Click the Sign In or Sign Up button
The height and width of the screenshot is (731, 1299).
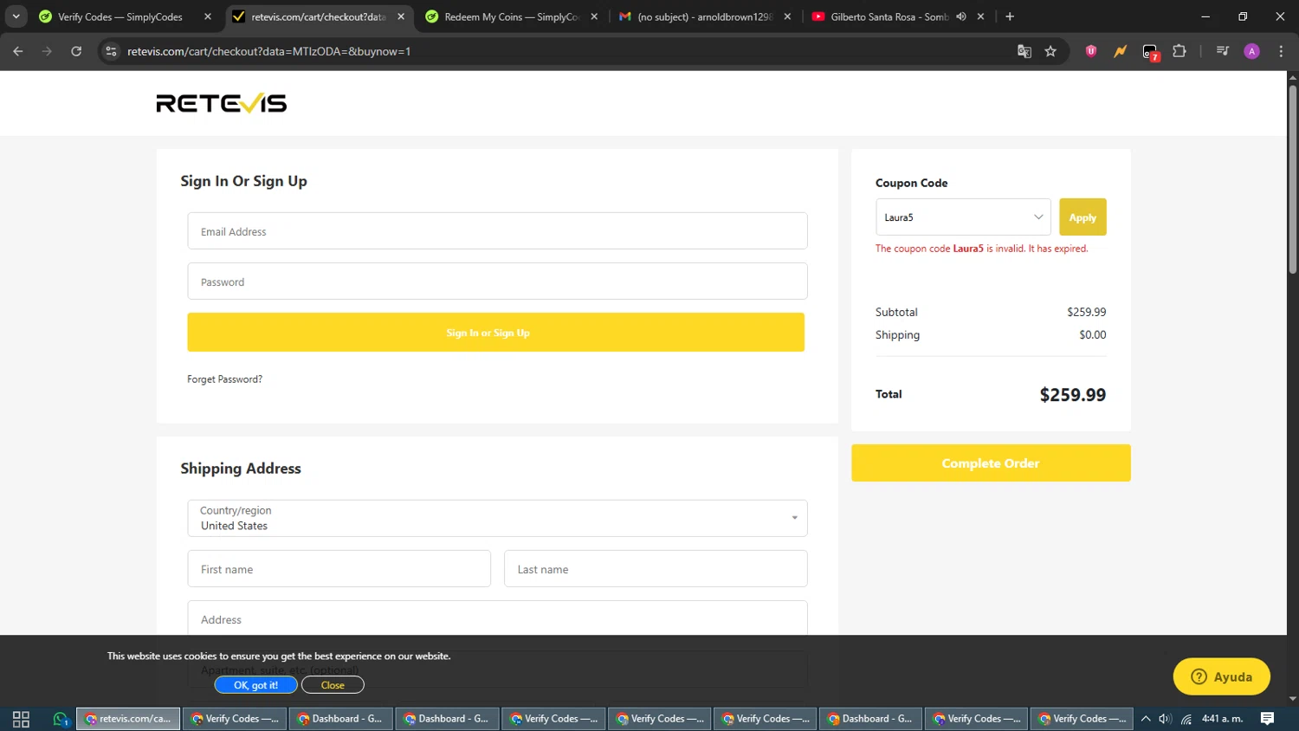click(496, 333)
